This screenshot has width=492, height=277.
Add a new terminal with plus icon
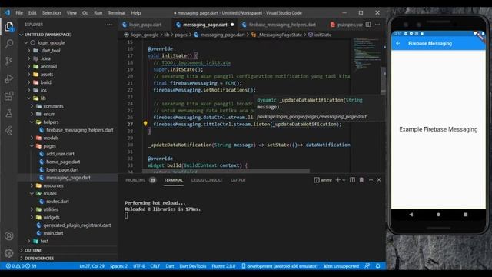tap(338, 180)
